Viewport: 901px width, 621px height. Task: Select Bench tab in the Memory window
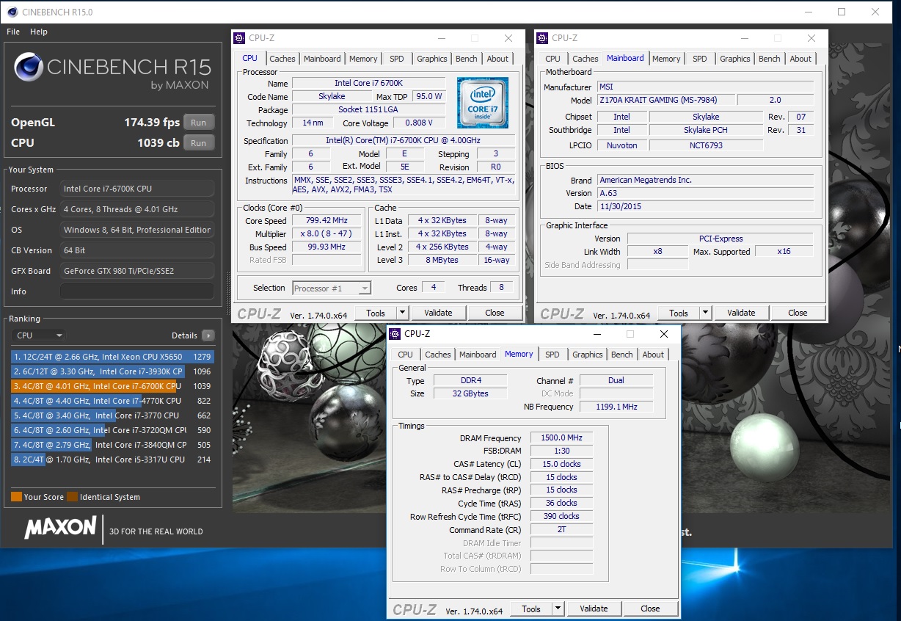[x=622, y=355]
